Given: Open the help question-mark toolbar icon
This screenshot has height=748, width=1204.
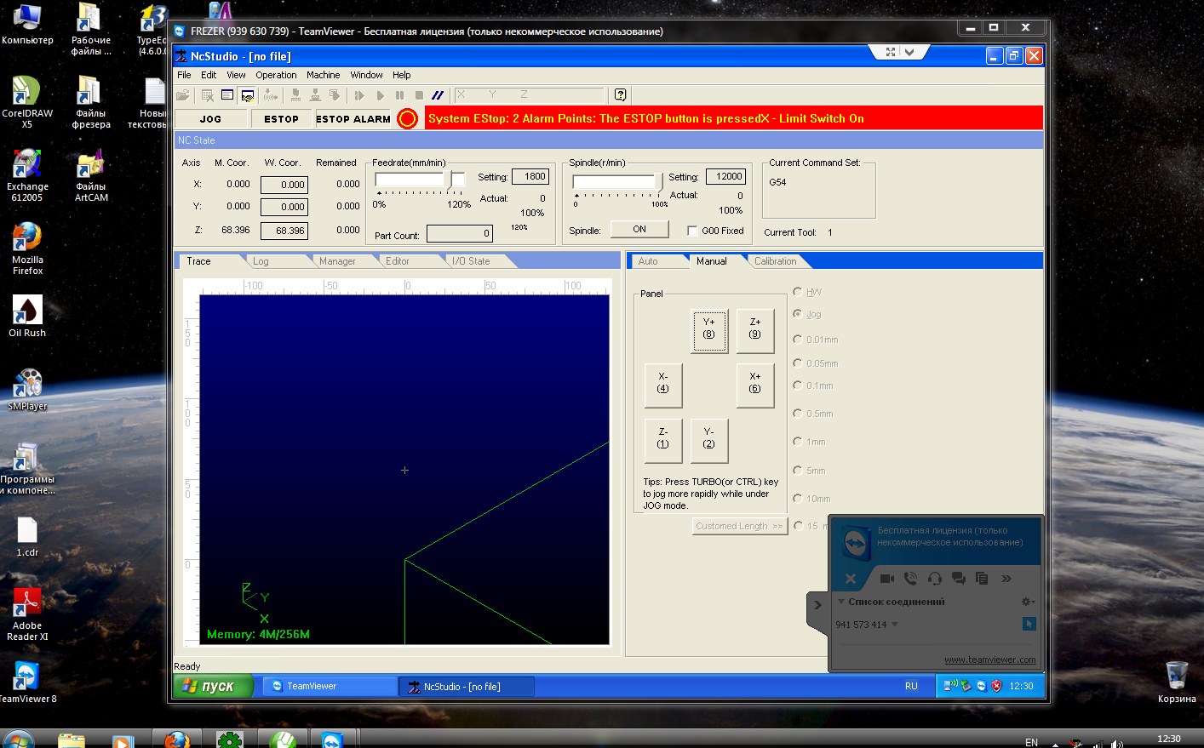Looking at the screenshot, I should point(620,95).
